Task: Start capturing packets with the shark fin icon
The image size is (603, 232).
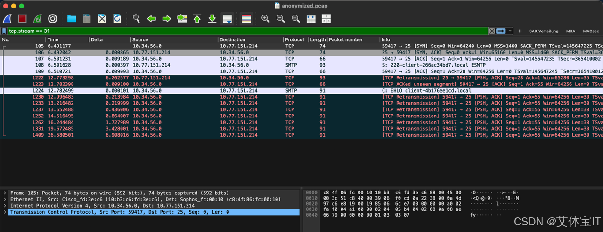Action: point(8,19)
